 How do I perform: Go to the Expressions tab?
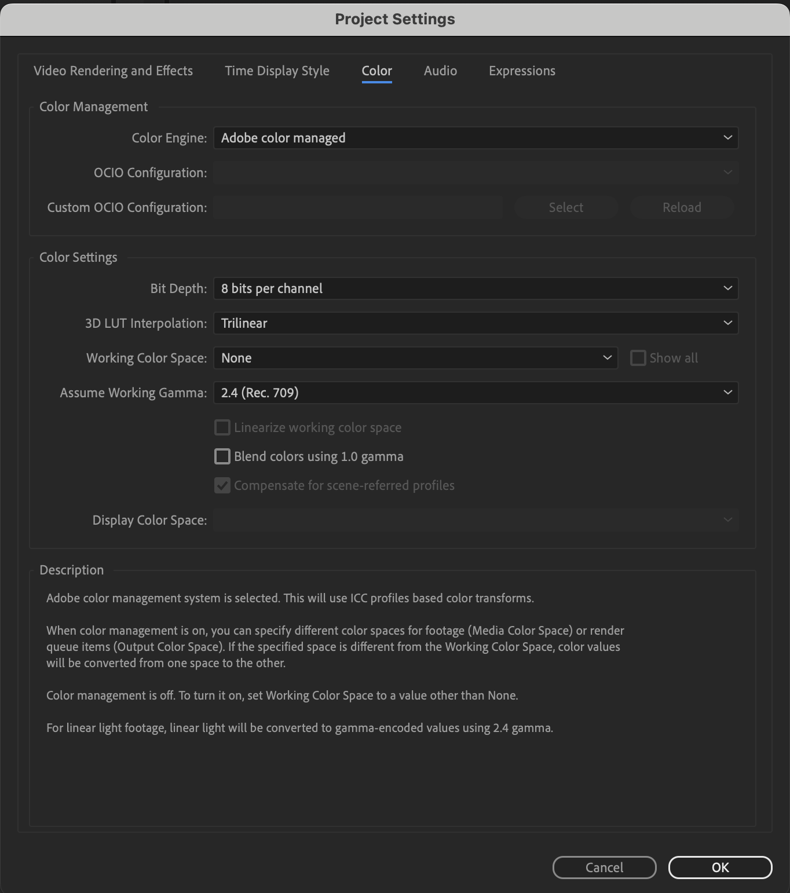(522, 71)
